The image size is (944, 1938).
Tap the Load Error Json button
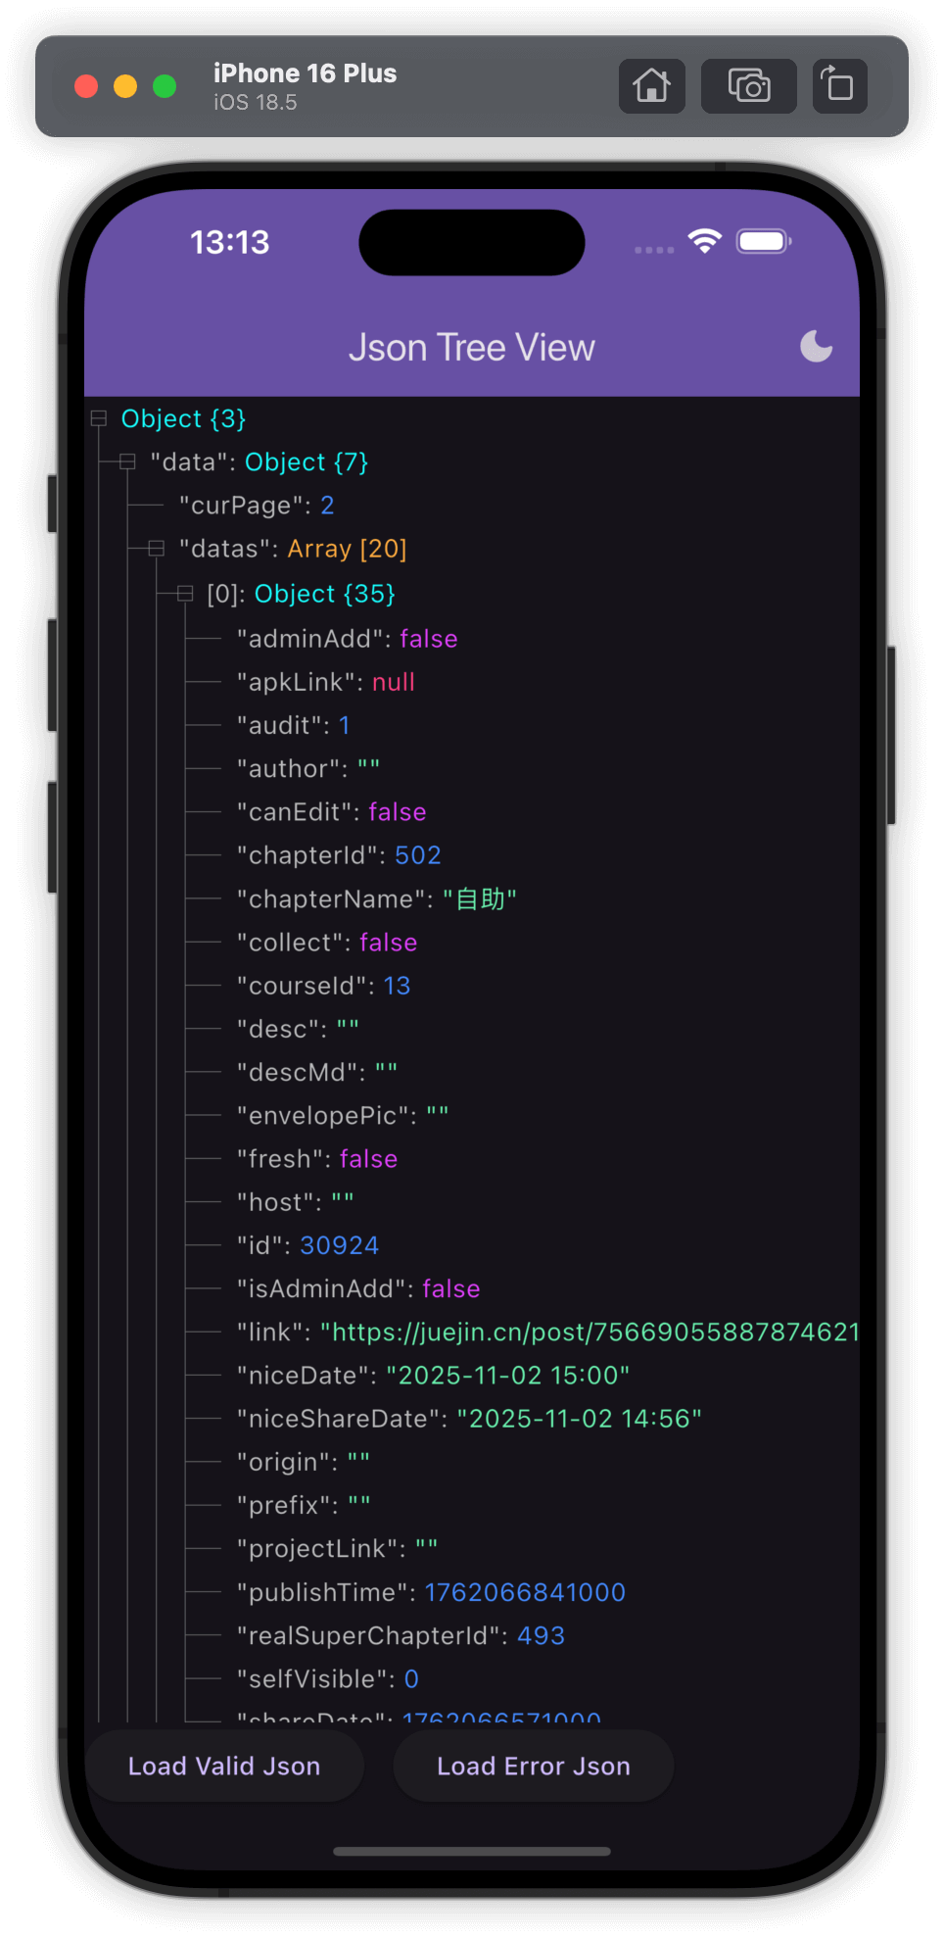tap(533, 1766)
